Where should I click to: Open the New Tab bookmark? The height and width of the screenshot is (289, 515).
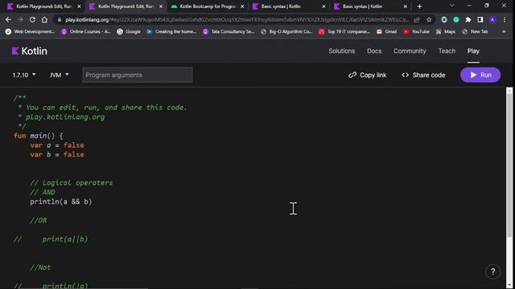pos(475,31)
